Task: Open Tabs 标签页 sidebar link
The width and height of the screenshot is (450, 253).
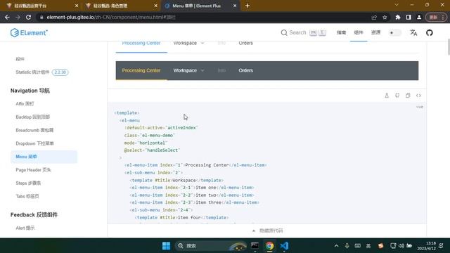Action: [x=27, y=196]
